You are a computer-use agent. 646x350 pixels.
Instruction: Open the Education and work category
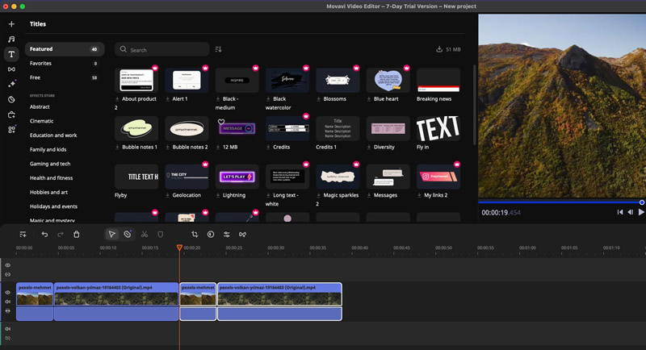coord(53,135)
